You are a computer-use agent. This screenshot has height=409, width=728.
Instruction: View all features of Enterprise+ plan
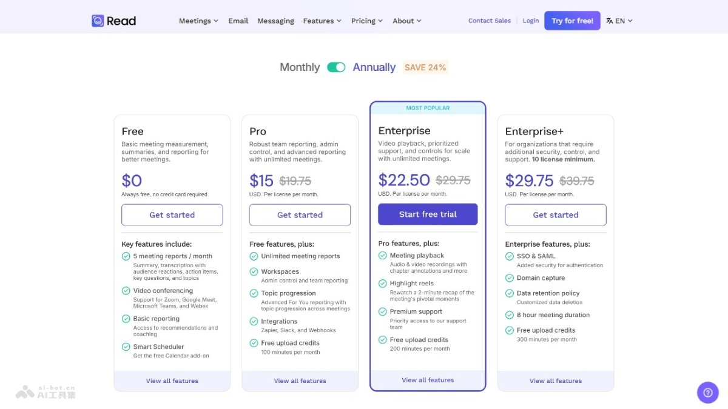(x=556, y=381)
